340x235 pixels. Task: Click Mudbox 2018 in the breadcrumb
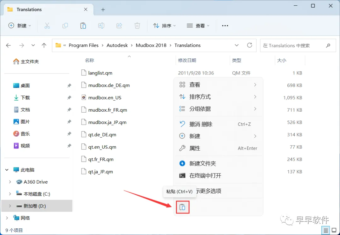pyautogui.click(x=151, y=45)
